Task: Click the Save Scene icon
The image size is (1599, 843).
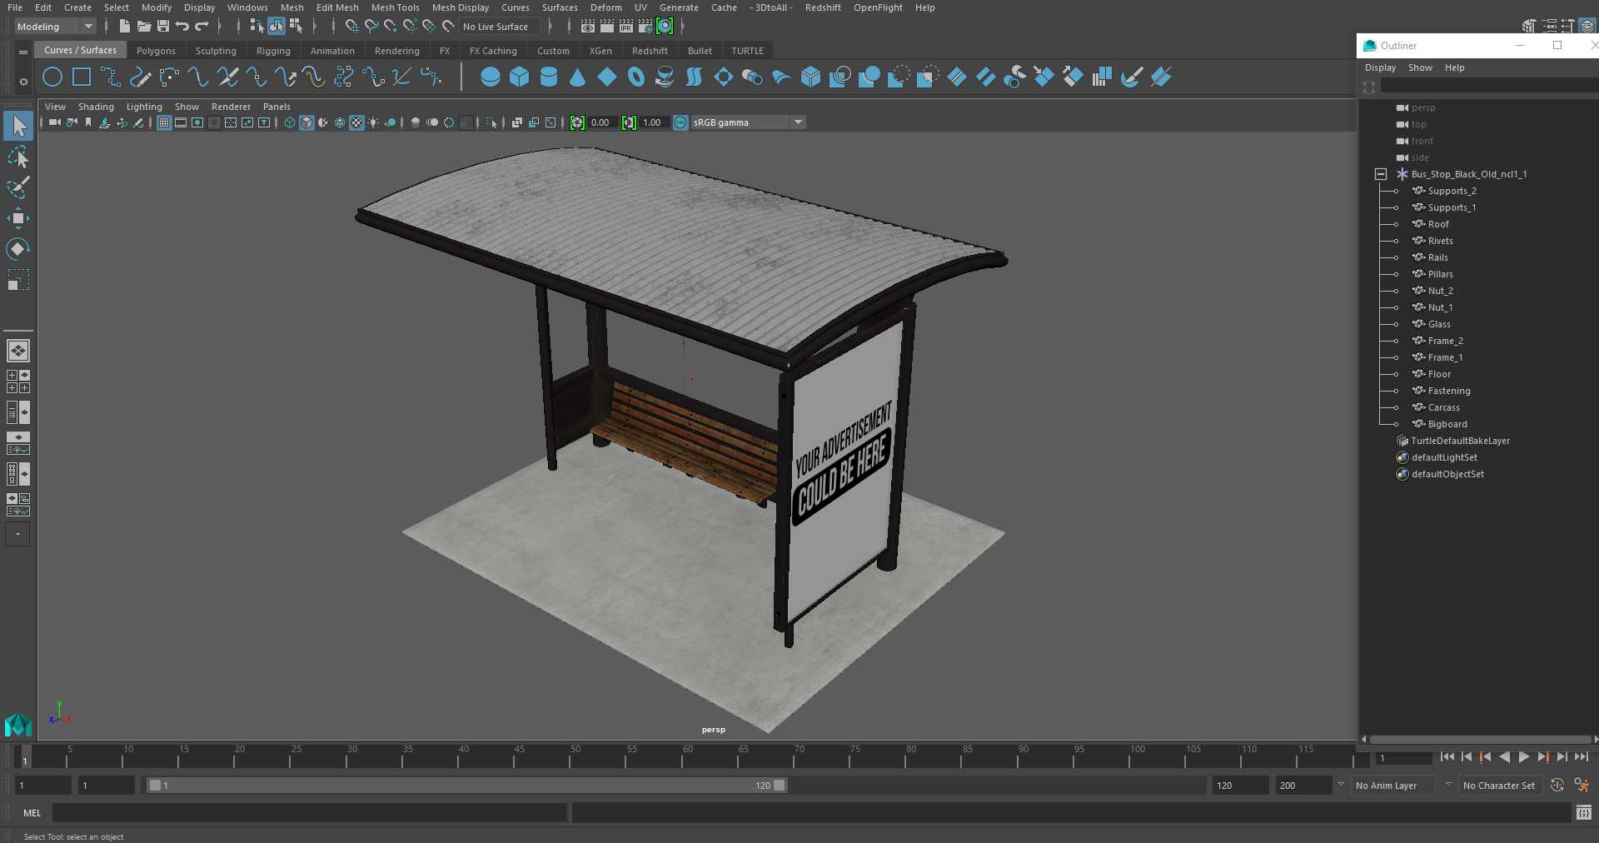Action: click(x=163, y=27)
